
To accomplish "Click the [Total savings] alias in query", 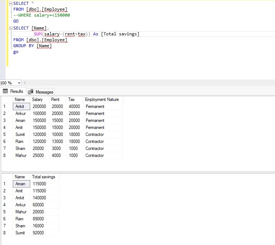I will pyautogui.click(x=120, y=34).
